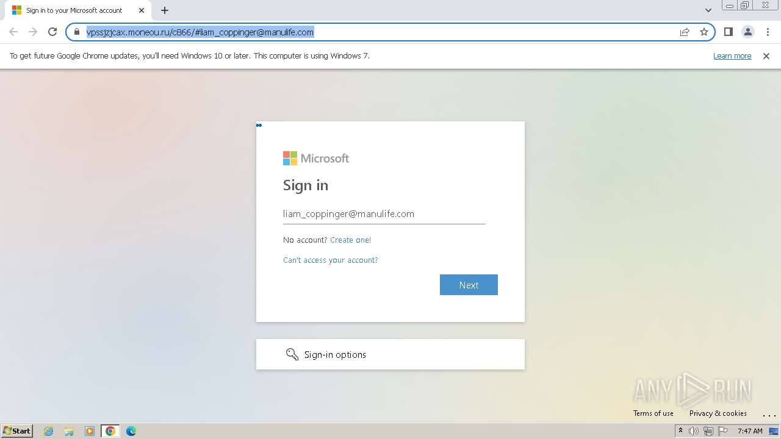The image size is (781, 439).
Task: Click the Next button
Action: pos(469,285)
